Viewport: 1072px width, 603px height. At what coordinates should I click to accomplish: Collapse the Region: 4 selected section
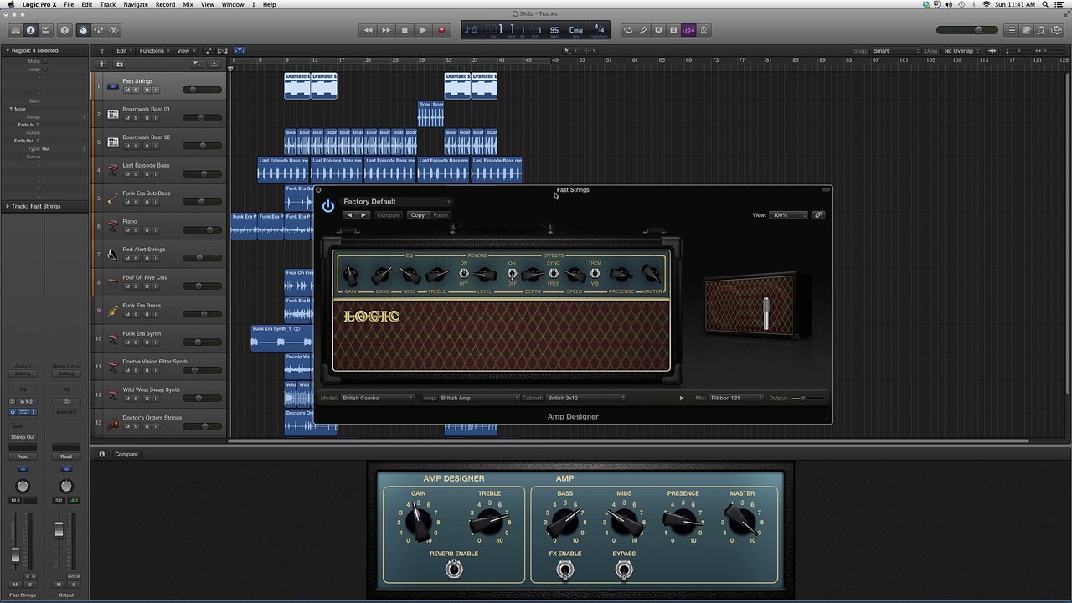click(7, 50)
